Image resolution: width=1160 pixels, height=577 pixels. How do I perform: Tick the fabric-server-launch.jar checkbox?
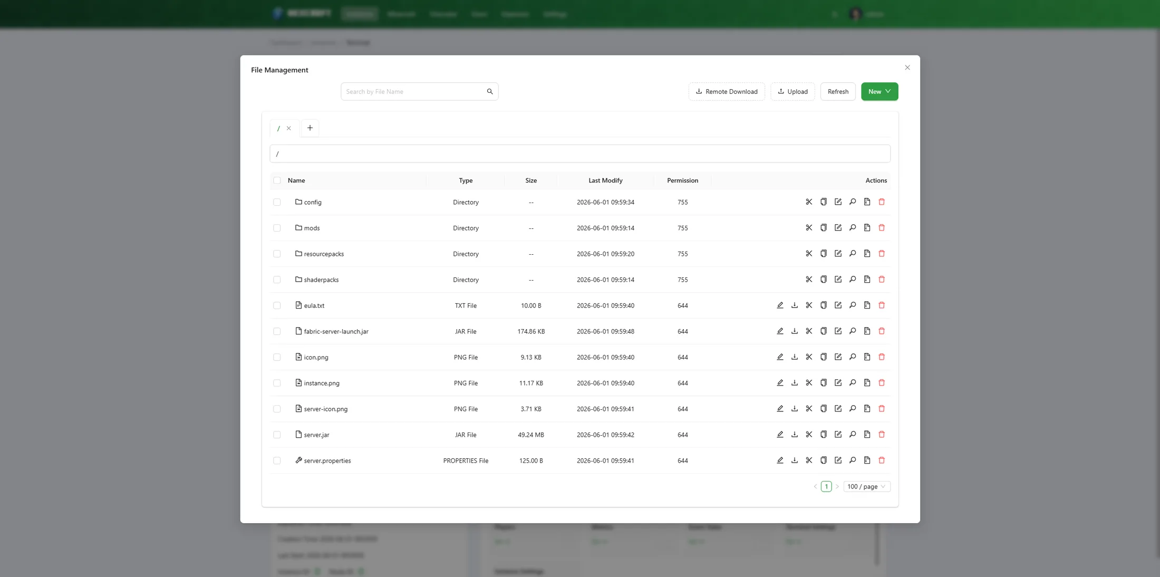(277, 331)
